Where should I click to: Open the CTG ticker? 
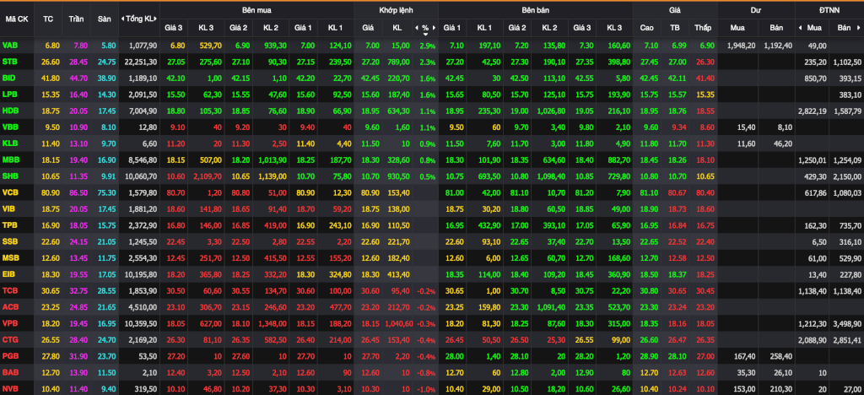click(10, 340)
